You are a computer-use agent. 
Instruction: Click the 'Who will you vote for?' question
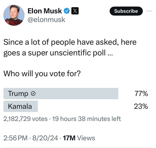(x=42, y=74)
